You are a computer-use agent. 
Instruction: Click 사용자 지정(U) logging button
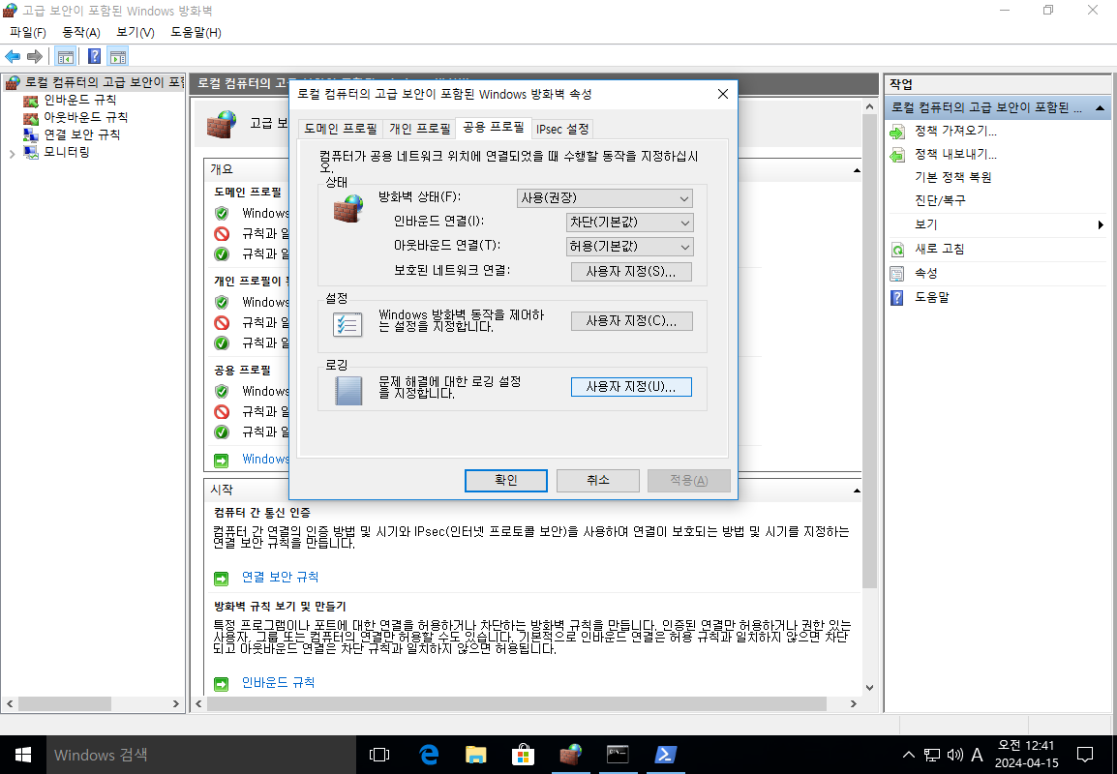[631, 387]
